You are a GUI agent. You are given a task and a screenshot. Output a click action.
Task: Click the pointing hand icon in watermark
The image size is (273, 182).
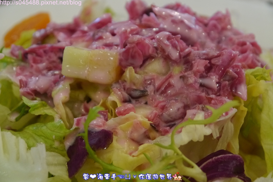point(121,177)
